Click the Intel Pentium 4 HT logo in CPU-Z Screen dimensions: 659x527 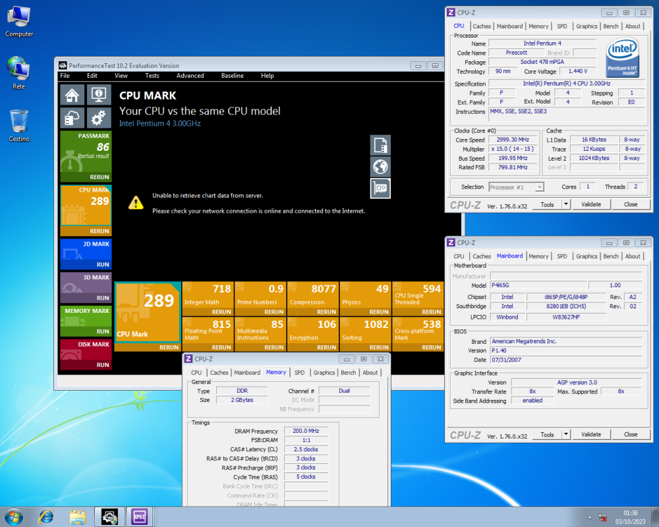click(621, 58)
